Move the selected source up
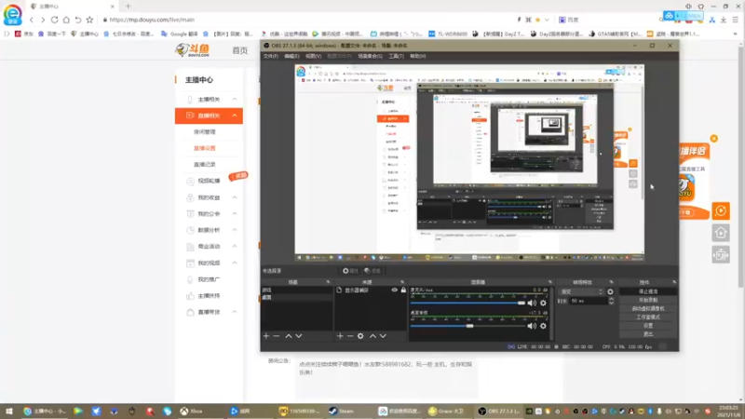745x419 pixels. tap(372, 336)
